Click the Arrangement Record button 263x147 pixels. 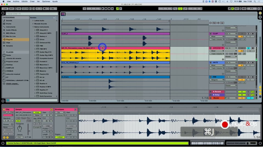coord(109,9)
